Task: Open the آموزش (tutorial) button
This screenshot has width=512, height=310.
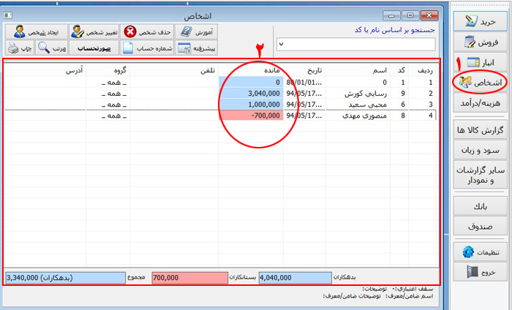Action: [195, 31]
